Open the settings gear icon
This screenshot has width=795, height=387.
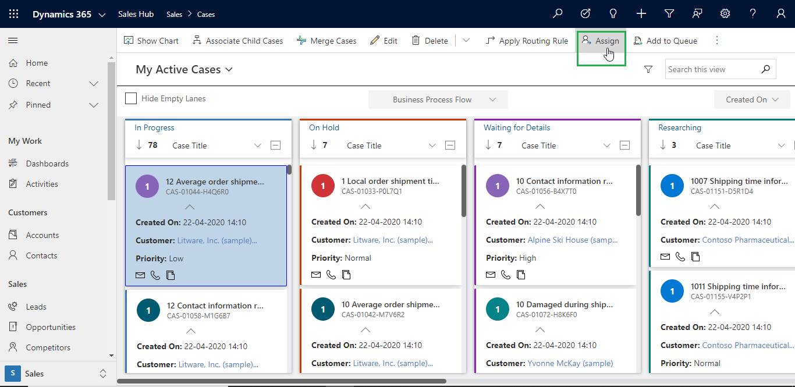(x=725, y=14)
